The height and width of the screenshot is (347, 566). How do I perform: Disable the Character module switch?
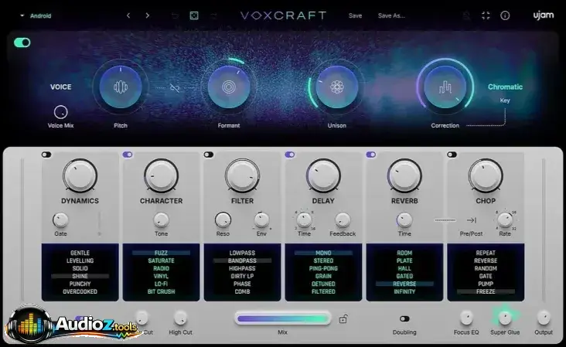coord(128,155)
